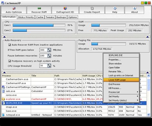Click the free RAM value field showing 300

point(43,50)
